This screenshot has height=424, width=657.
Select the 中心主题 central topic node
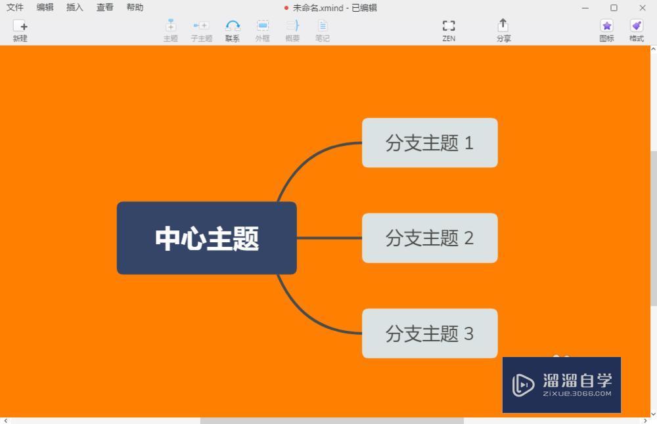coord(207,238)
